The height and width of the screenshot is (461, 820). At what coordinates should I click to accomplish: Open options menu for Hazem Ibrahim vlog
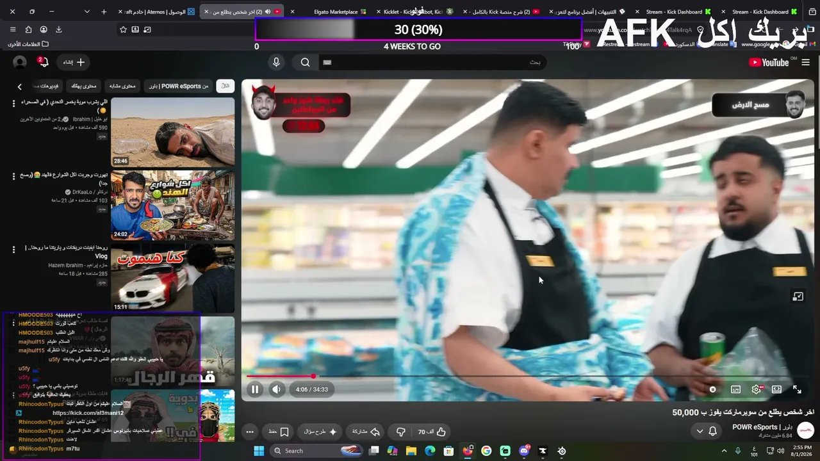point(13,249)
